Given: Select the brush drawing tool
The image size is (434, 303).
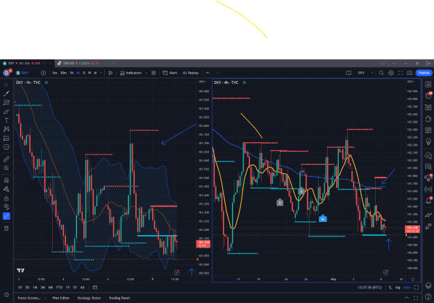Looking at the screenshot, I should (x=6, y=112).
